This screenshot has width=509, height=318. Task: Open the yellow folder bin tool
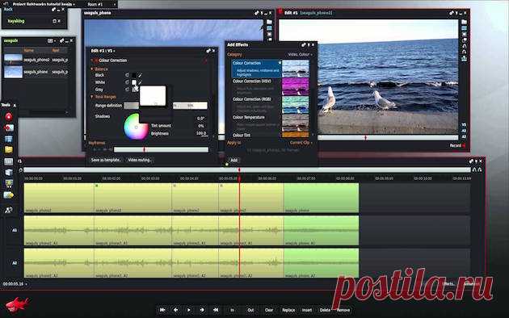9,150
